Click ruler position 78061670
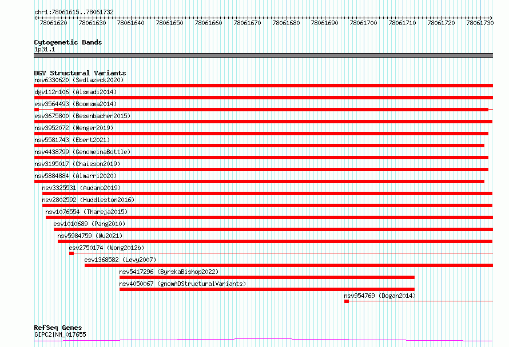 pos(248,23)
